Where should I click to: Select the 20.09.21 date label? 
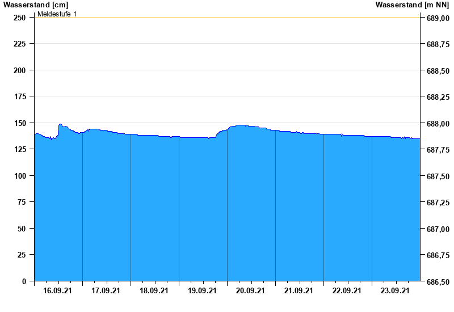(251, 291)
